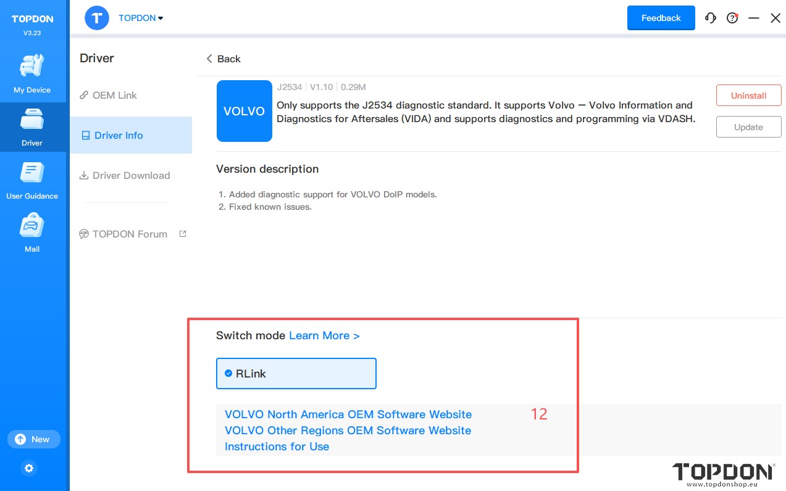Click the Version description heading
Screen dimensions: 786x491
coord(267,169)
